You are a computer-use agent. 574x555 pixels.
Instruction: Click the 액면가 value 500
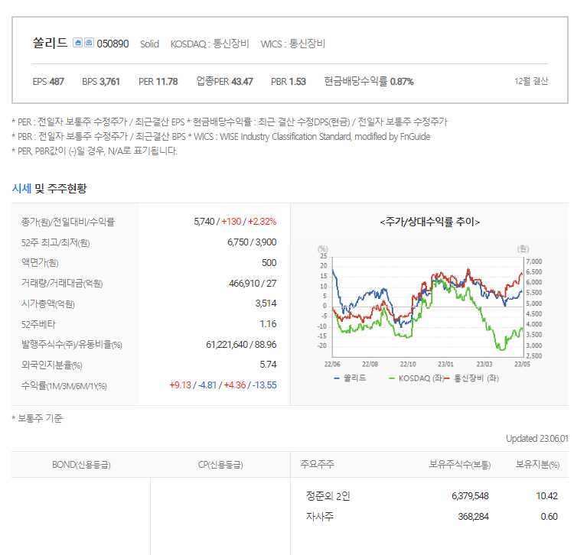click(x=269, y=263)
